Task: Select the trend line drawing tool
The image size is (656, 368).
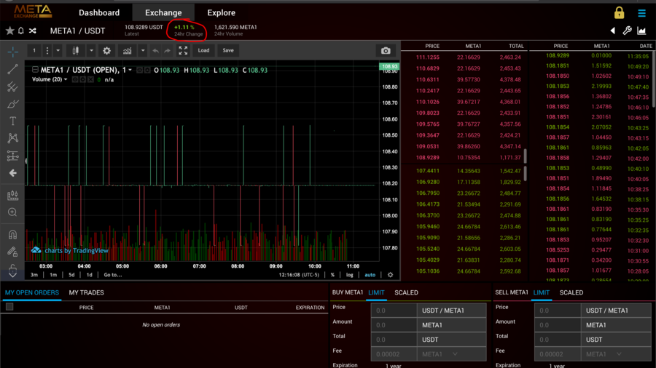Action: (x=12, y=70)
